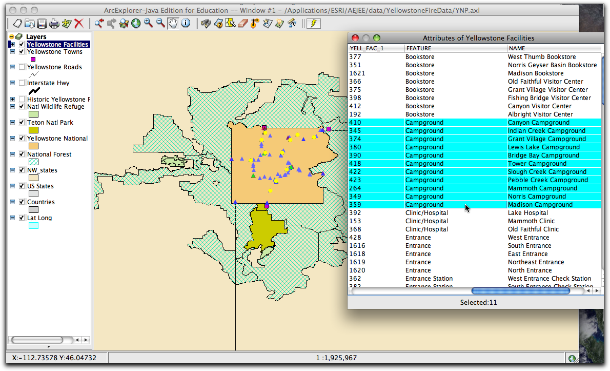Select the Zoom Out magnifier tool
The height and width of the screenshot is (371, 610).
pyautogui.click(x=160, y=23)
